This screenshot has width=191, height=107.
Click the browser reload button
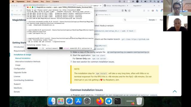21,11
